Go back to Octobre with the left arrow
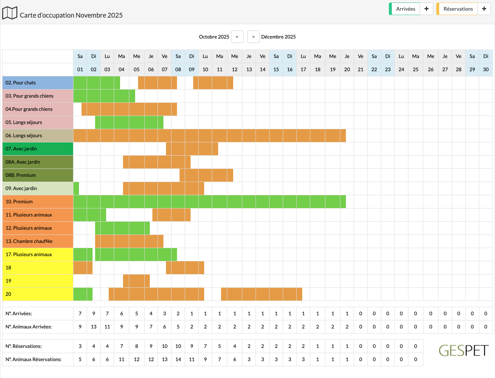Screen dimensions: 495x378 pyautogui.click(x=237, y=37)
